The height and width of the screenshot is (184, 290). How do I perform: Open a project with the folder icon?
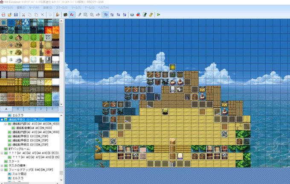pyautogui.click(x=10, y=15)
